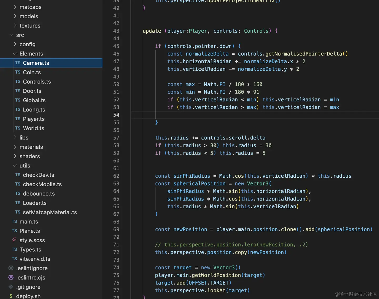Click the commented lerp line 71
The width and height of the screenshot is (379, 299).
231,245
